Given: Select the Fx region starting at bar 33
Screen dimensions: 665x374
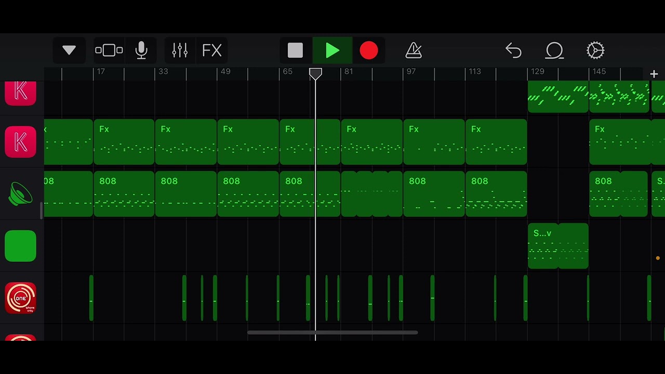Looking at the screenshot, I should 185,142.
